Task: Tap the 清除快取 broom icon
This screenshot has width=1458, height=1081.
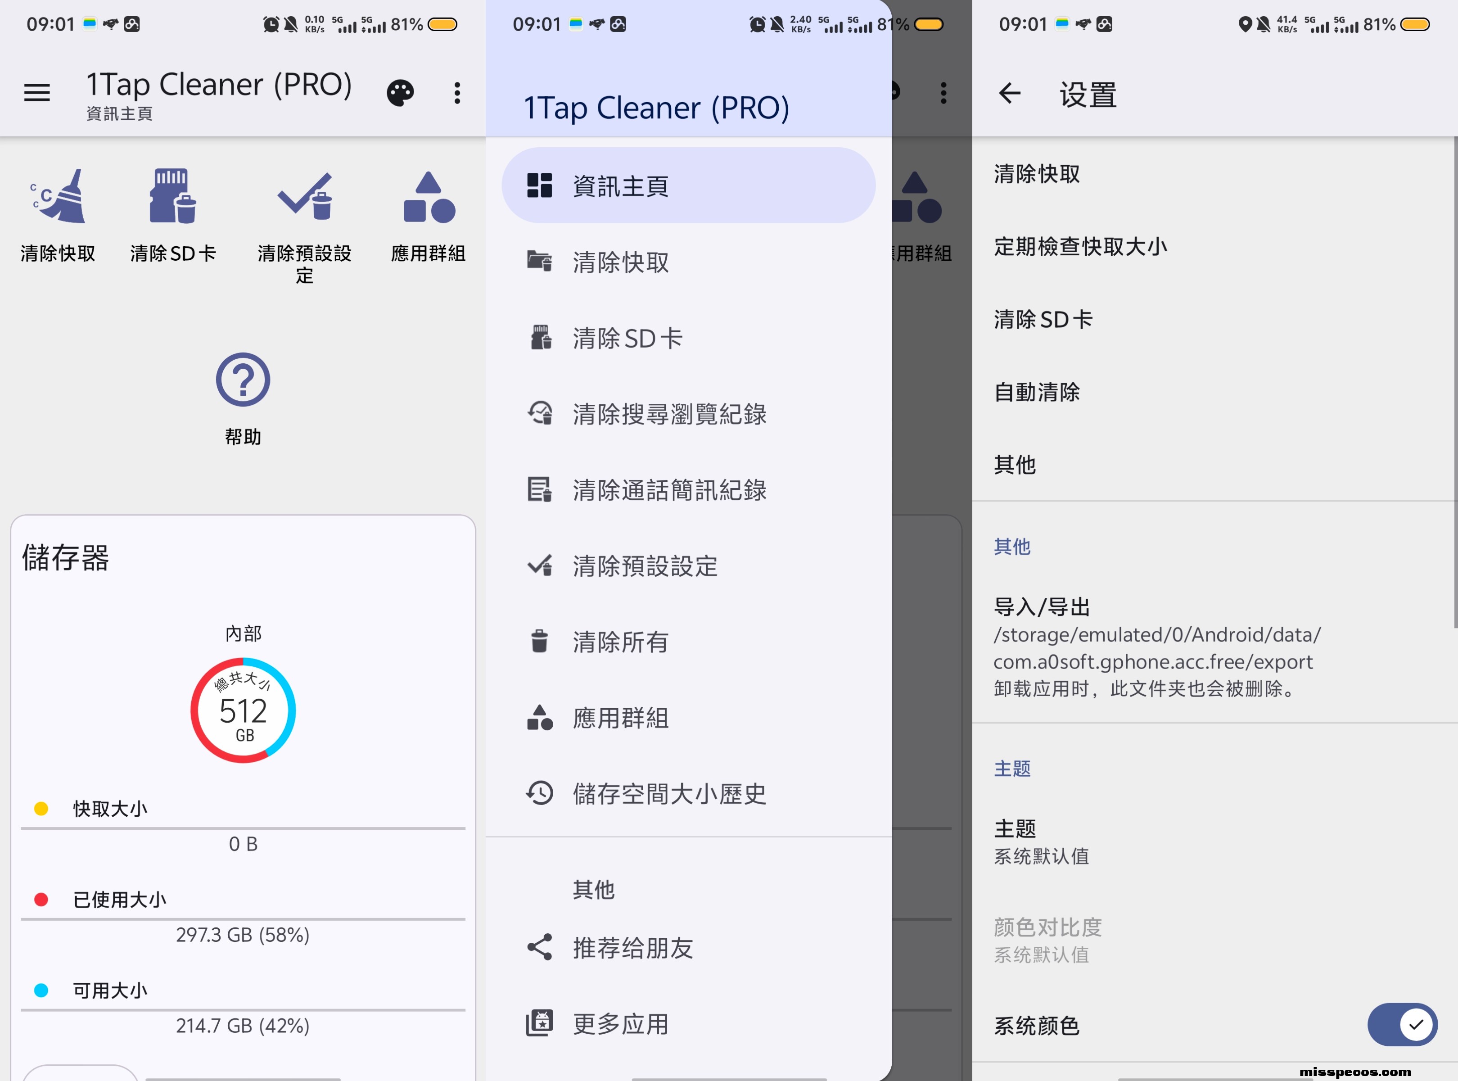Action: [x=58, y=197]
